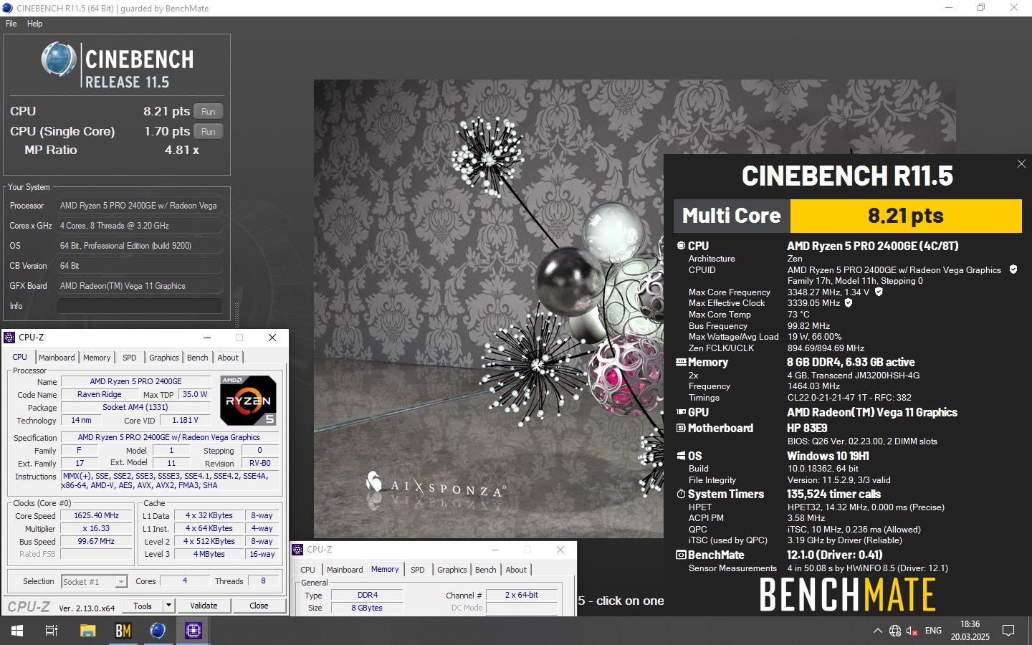
Task: Show hidden system tray icons
Action: [877, 631]
